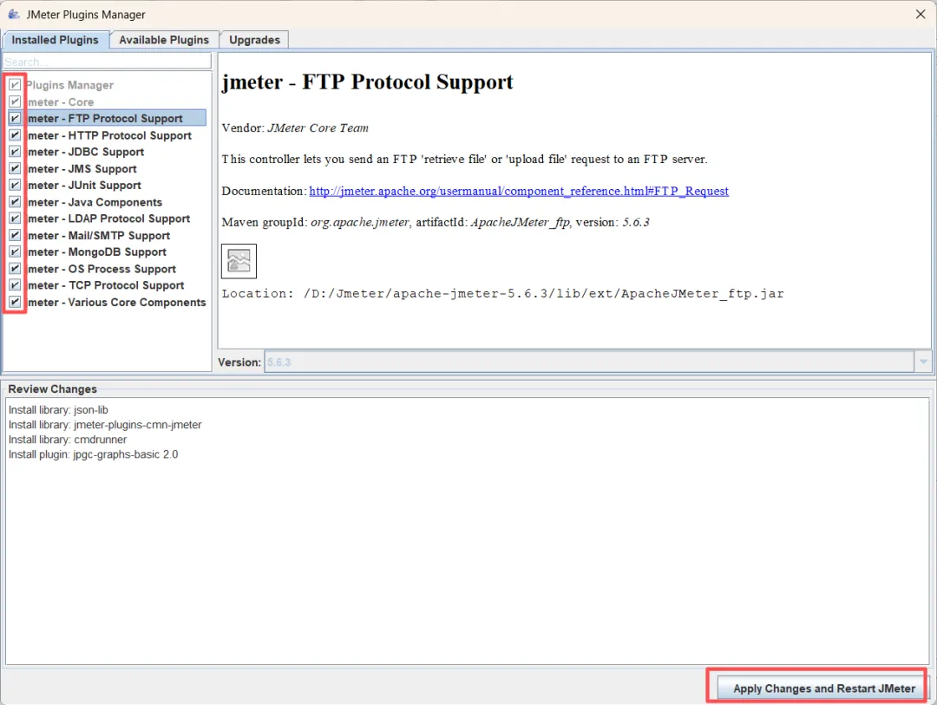Click the Version 5.6.3 combo box field
Screen dimensions: 937x705
coord(589,362)
